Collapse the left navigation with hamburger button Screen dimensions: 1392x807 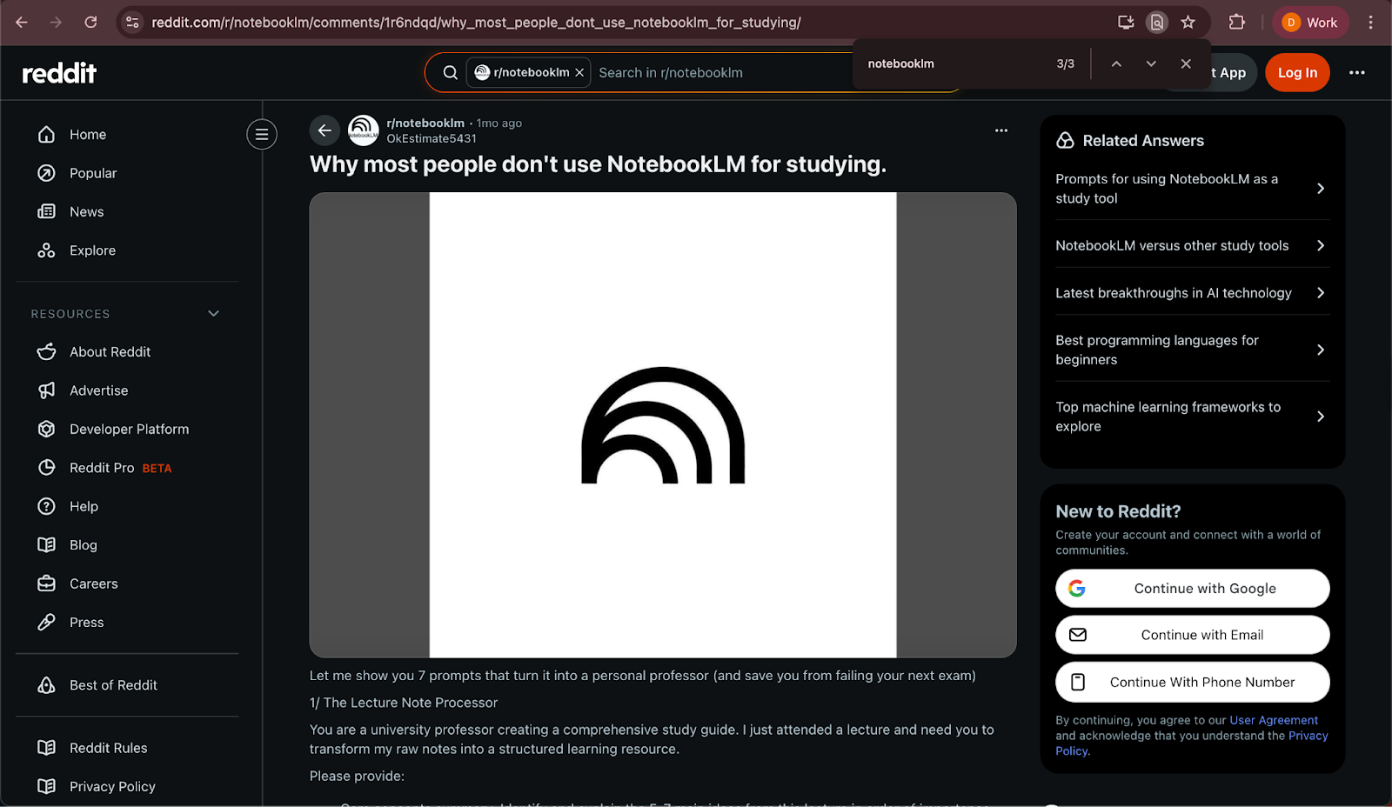pyautogui.click(x=262, y=135)
